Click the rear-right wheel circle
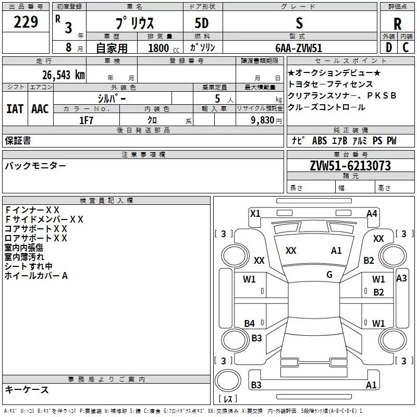The height and width of the screenshot is (417, 417). click(x=393, y=340)
